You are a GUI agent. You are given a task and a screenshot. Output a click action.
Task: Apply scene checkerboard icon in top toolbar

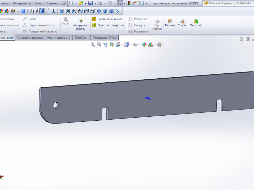point(7,11)
